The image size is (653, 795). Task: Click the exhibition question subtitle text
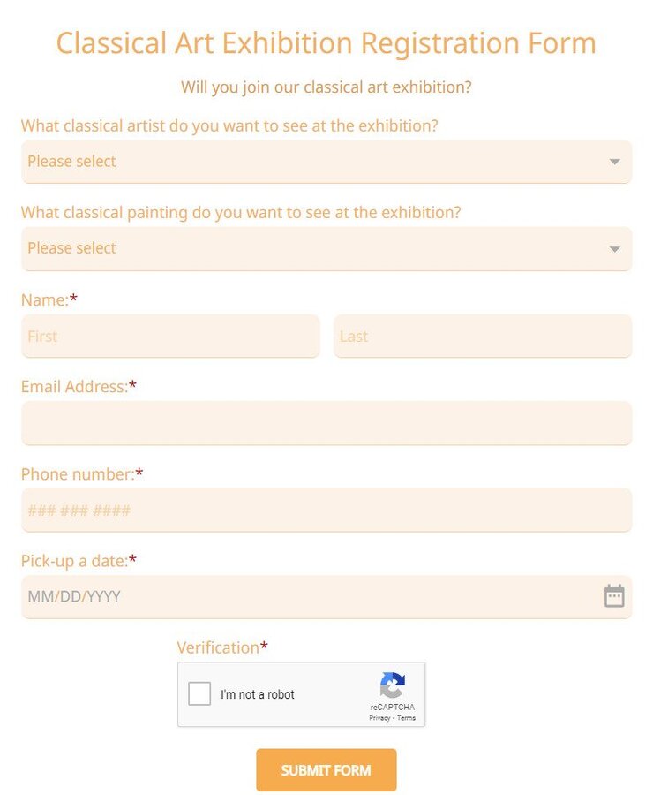point(326,87)
